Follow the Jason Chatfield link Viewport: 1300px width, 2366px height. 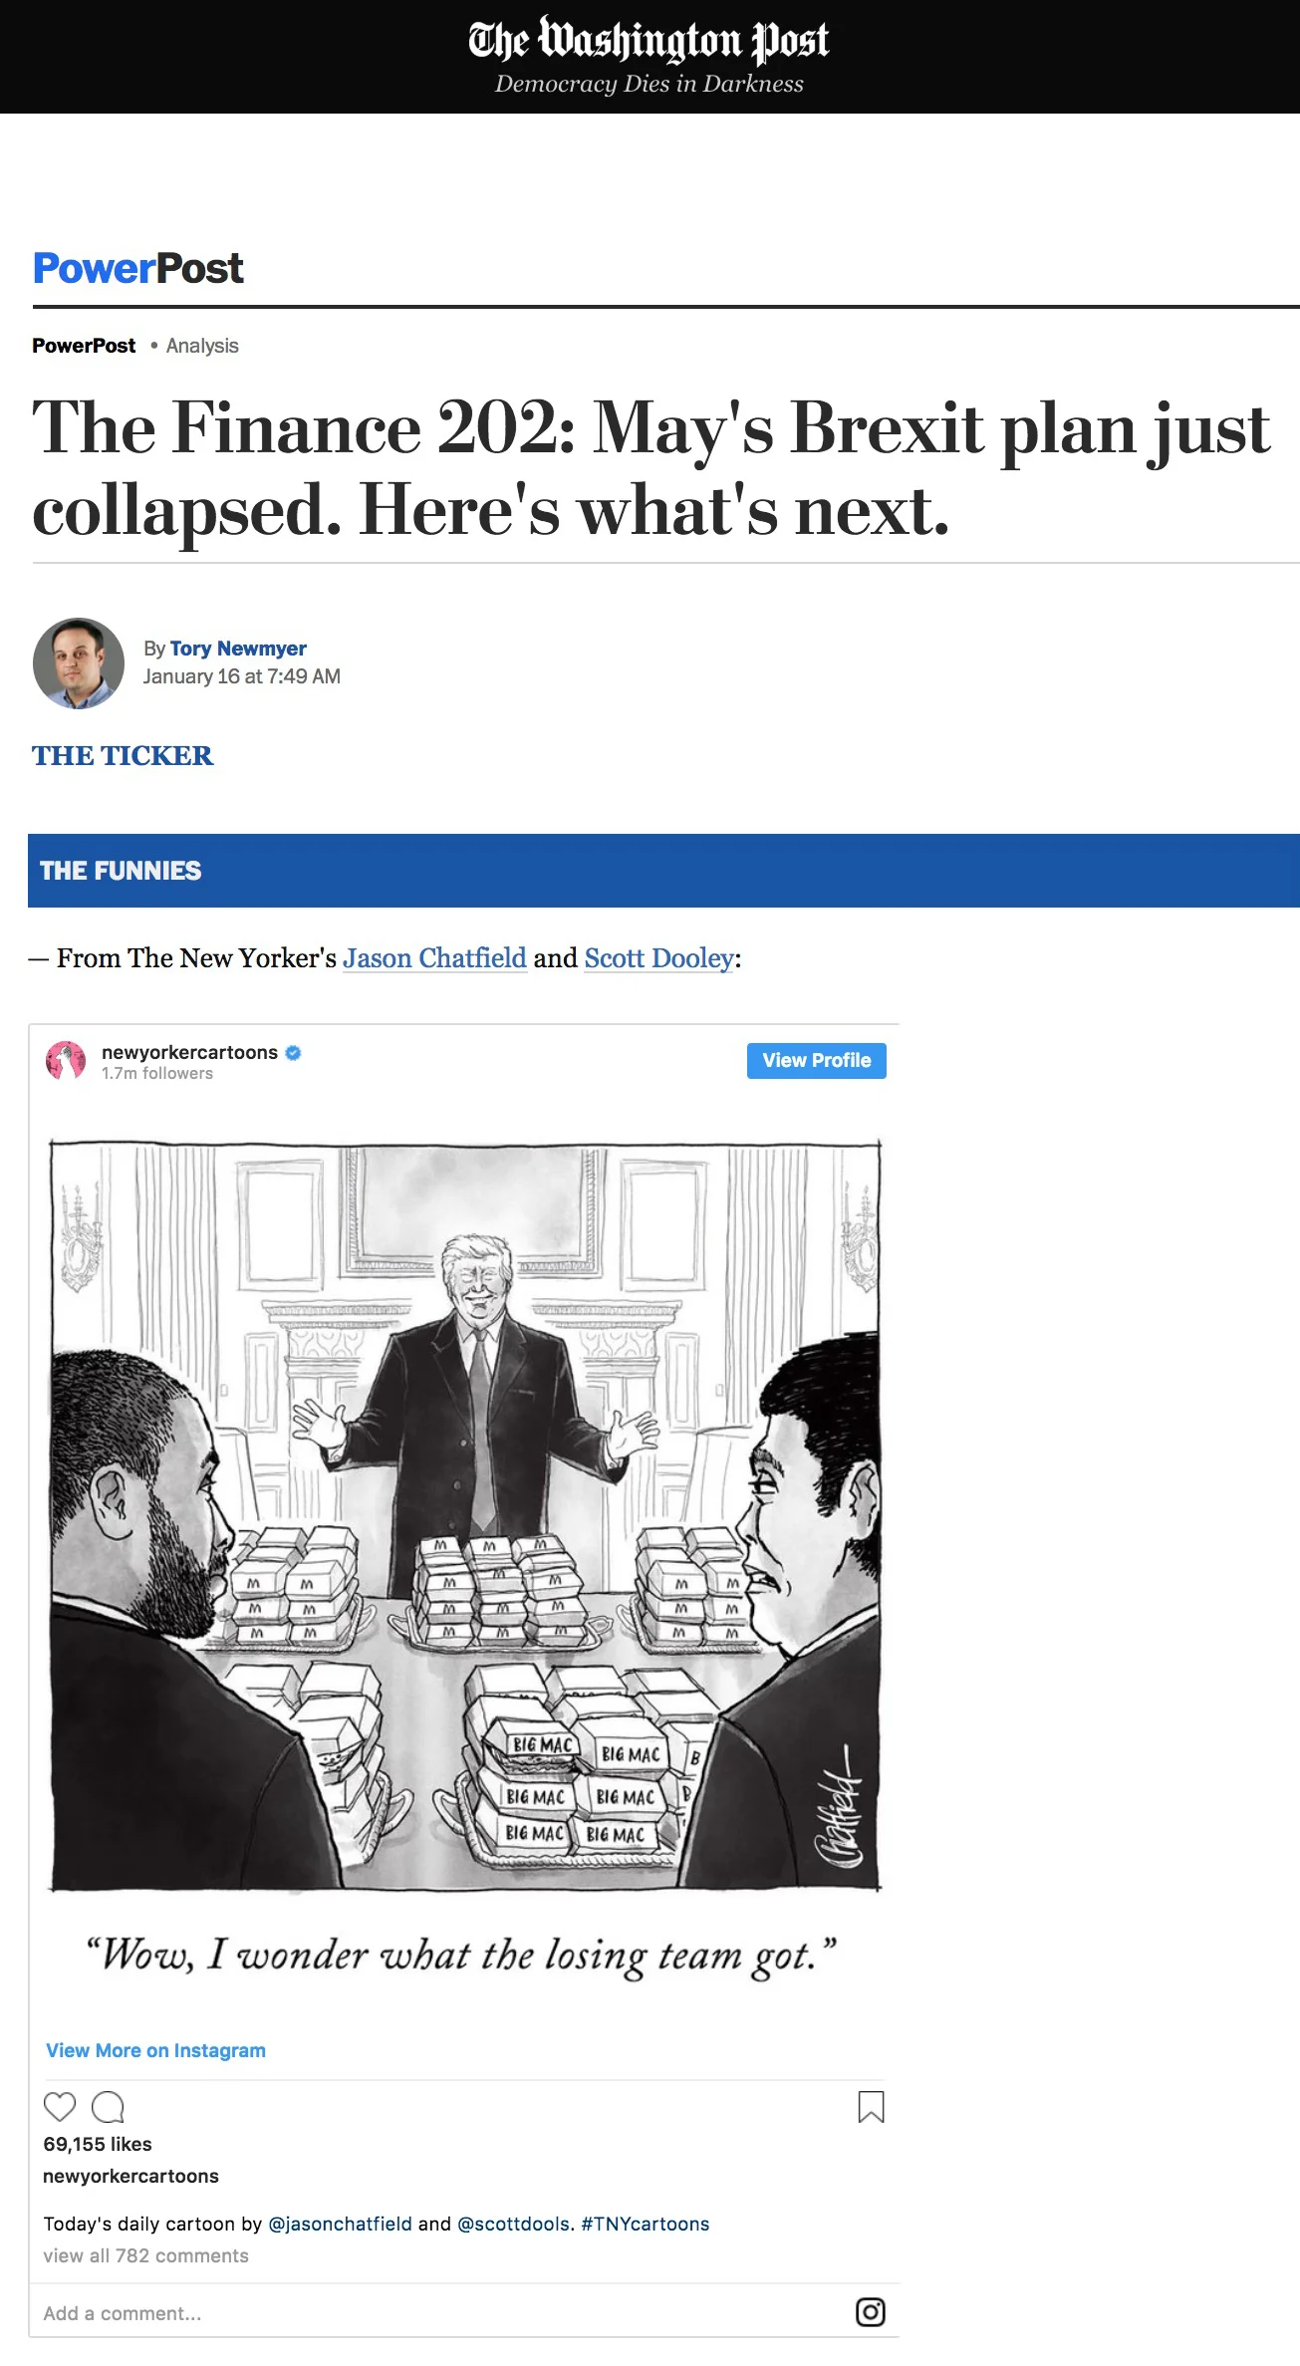coord(434,958)
